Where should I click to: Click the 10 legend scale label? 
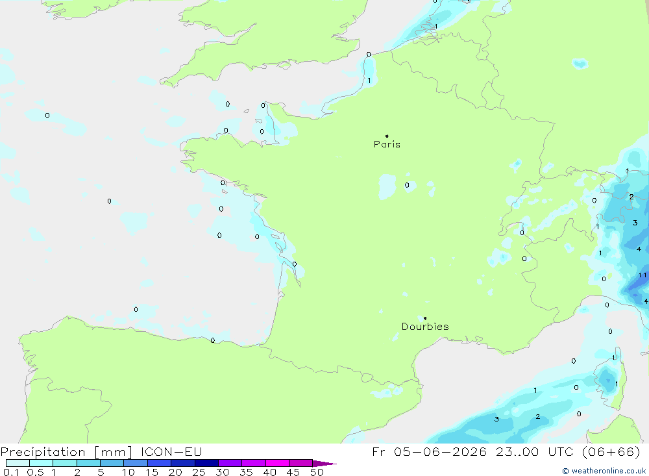[x=129, y=472]
